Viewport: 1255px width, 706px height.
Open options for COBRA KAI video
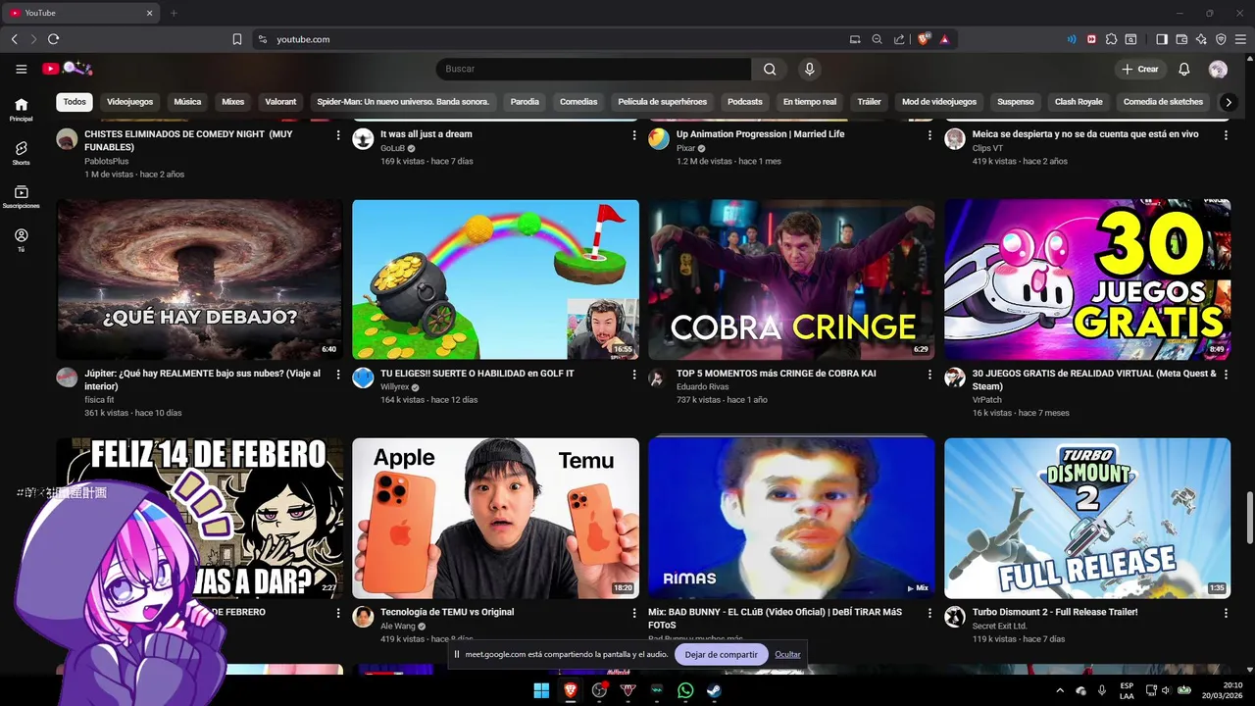tap(930, 375)
